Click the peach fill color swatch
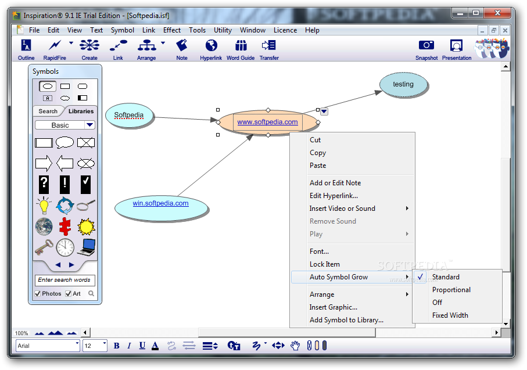This screenshot has width=527, height=370. pyautogui.click(x=317, y=346)
